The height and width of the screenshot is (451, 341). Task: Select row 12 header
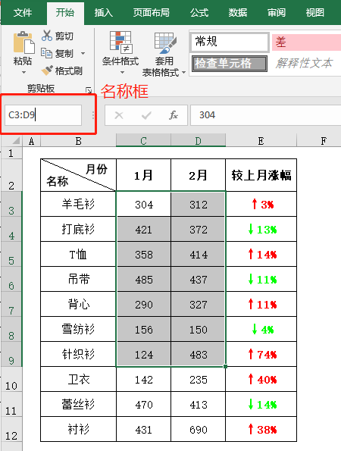click(x=11, y=429)
